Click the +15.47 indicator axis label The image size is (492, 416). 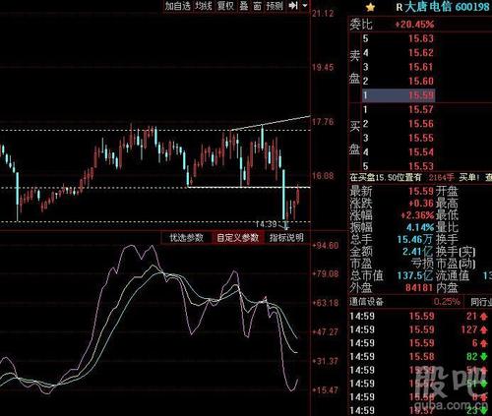pyautogui.click(x=326, y=390)
